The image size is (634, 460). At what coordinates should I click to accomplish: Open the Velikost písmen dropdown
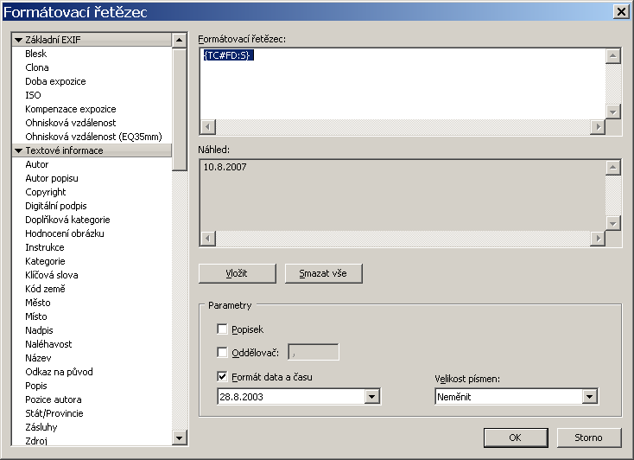click(590, 397)
